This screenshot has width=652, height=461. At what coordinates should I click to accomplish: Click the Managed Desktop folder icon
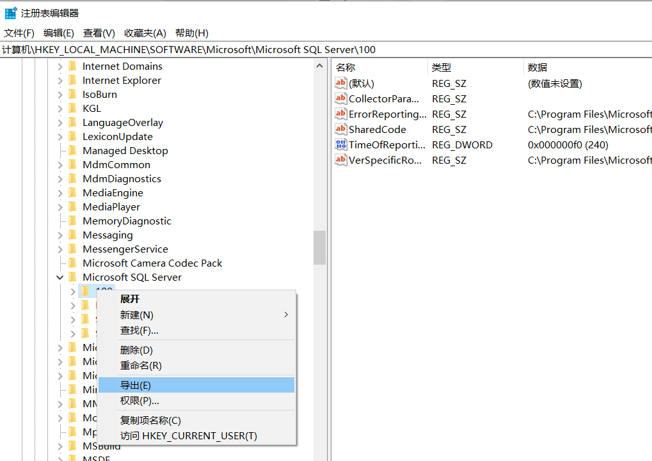point(72,150)
